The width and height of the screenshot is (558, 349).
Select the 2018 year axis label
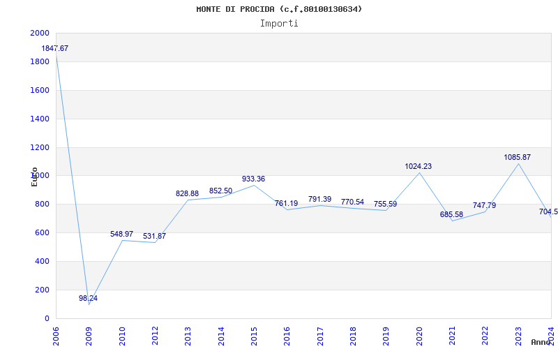[x=353, y=336]
